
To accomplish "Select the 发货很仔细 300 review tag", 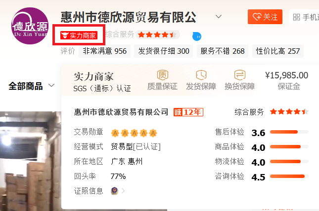I will pos(163,51).
